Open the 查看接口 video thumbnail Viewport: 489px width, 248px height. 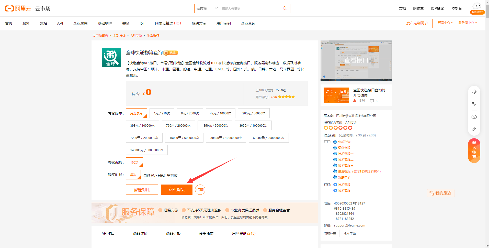356,60
